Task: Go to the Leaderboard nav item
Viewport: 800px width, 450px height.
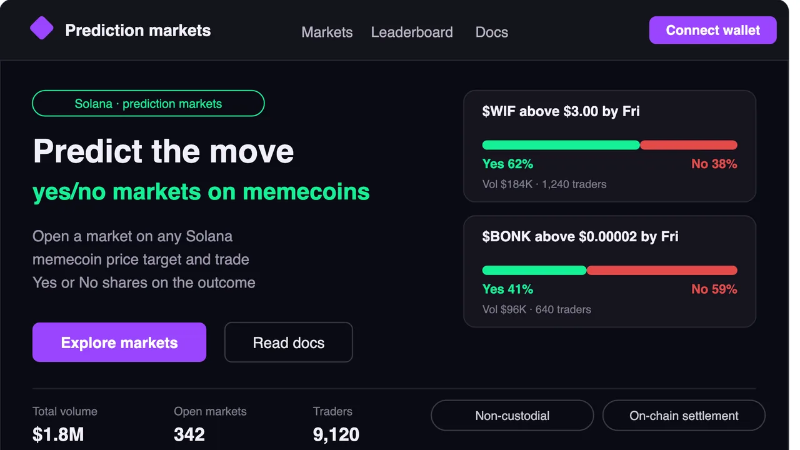Action: tap(412, 32)
